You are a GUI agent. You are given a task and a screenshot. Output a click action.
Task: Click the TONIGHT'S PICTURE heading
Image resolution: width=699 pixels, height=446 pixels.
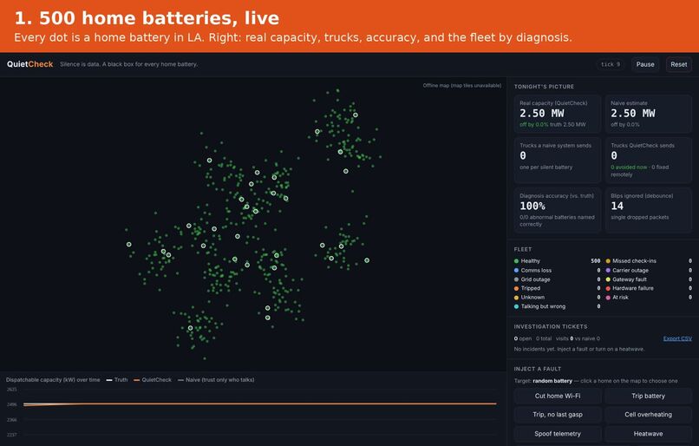tap(544, 87)
